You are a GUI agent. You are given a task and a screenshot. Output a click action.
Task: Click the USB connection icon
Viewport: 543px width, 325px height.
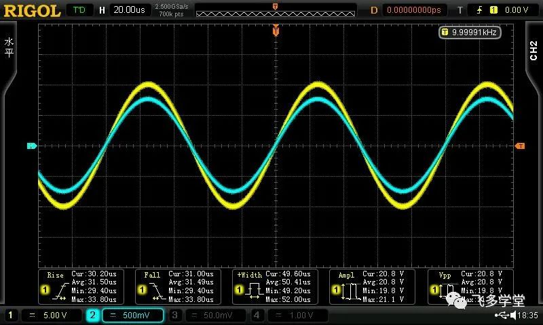502,316
